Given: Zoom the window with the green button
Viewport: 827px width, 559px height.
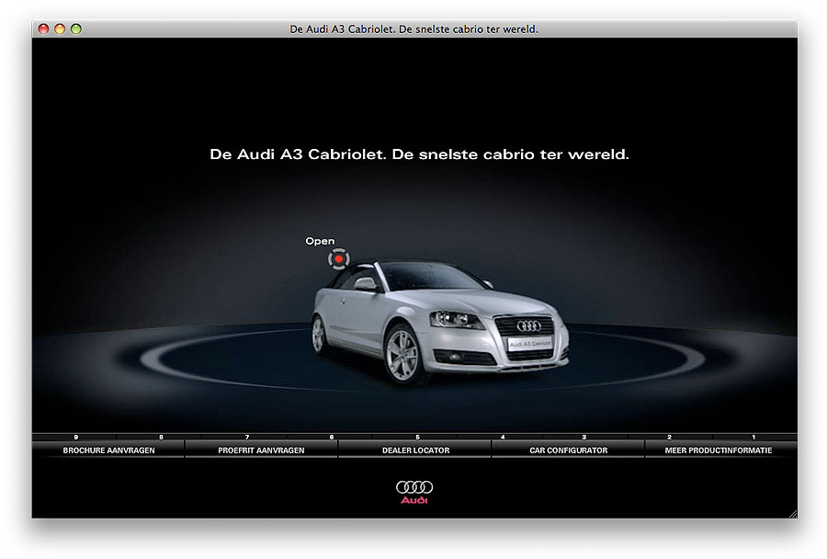Looking at the screenshot, I should [x=76, y=29].
